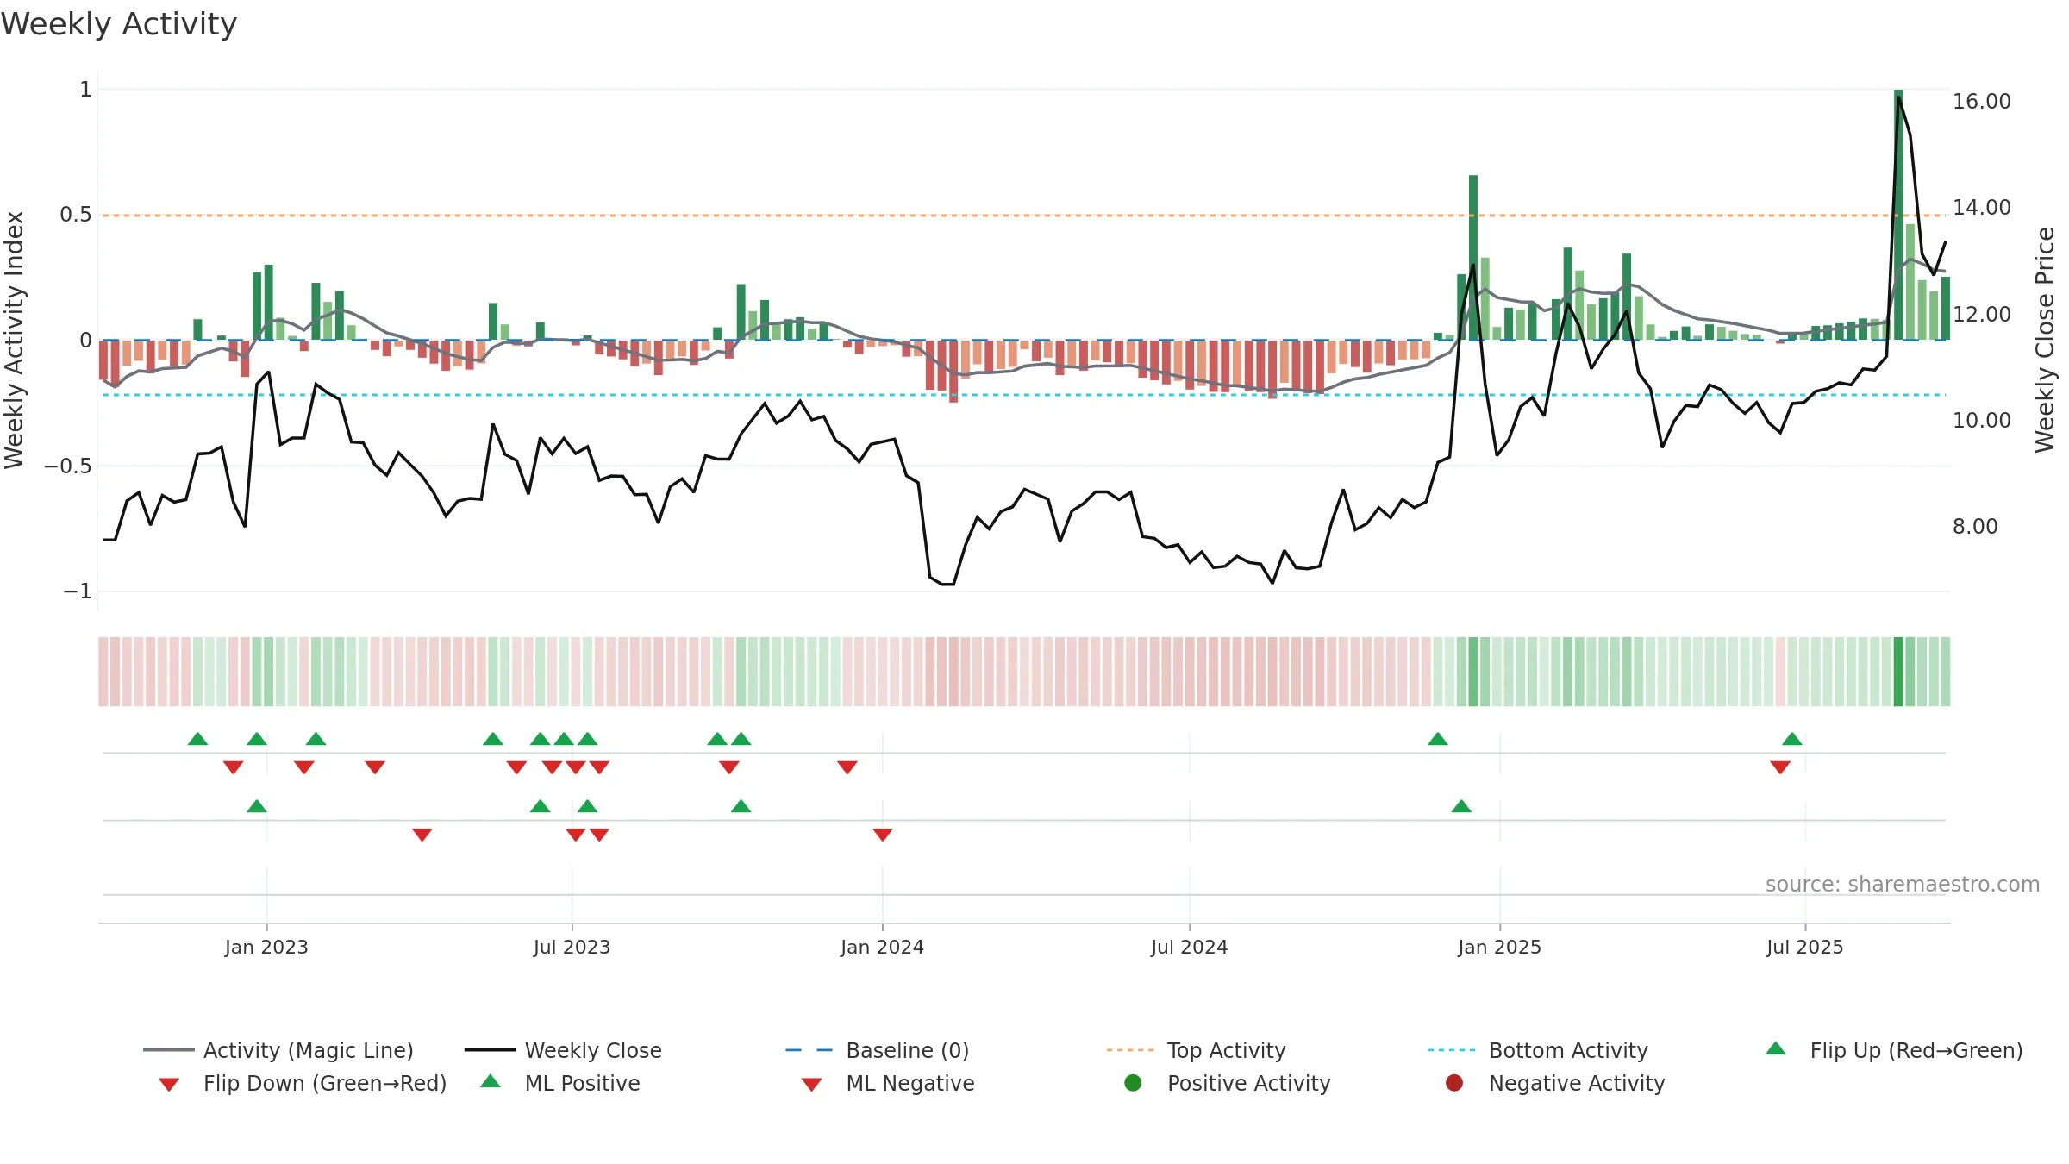Click the tallest green activity bar reaching 1
2069x1164 pixels.
(x=1898, y=215)
